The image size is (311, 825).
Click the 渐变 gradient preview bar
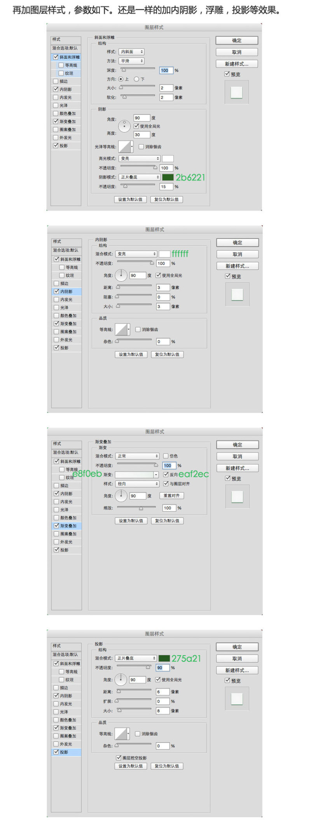(x=135, y=475)
